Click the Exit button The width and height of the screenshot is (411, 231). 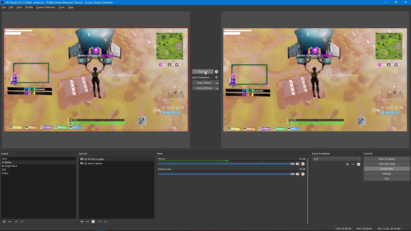[x=387, y=179]
